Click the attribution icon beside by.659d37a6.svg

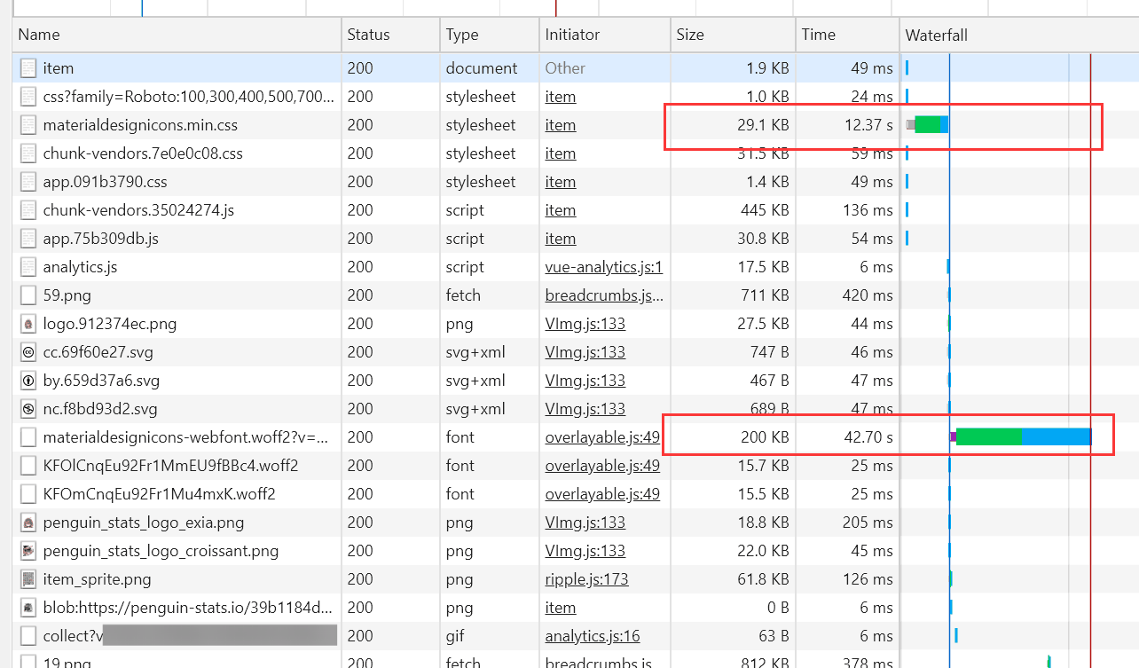click(27, 380)
